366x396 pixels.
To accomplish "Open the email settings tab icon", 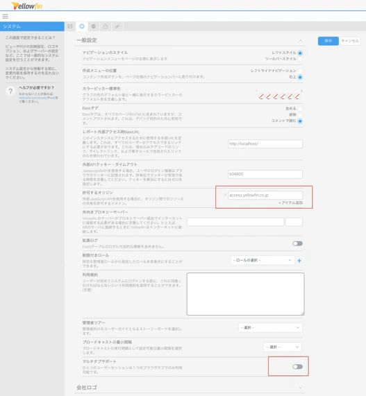I will click(x=70, y=26).
